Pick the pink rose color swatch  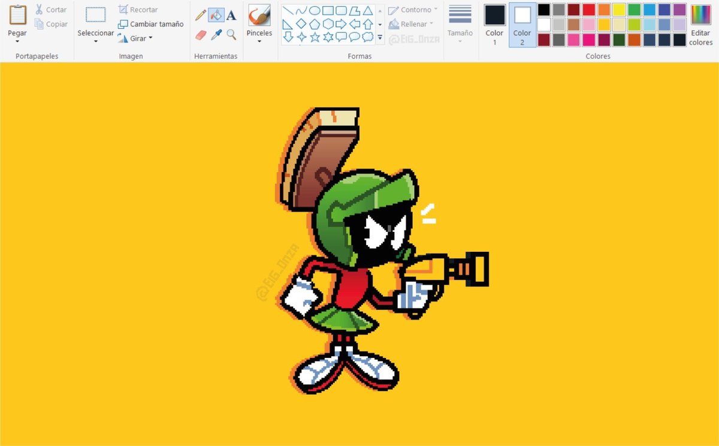click(589, 25)
